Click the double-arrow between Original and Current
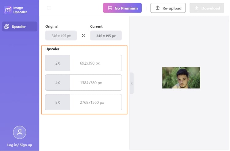 coord(84,36)
